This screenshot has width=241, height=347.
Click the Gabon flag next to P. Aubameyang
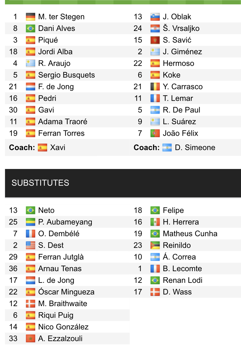30,222
